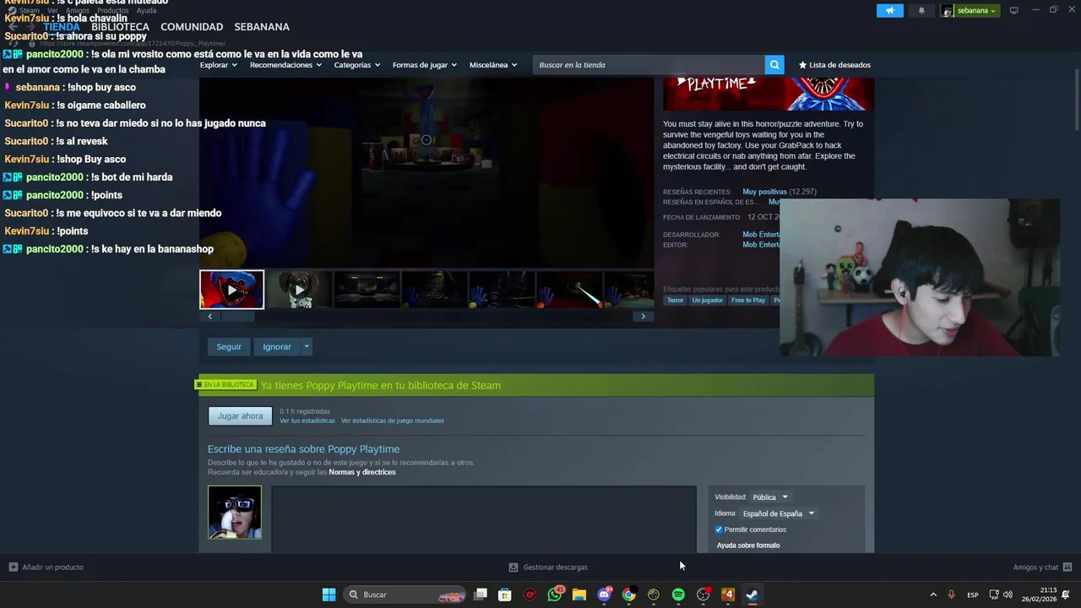Screen dimensions: 1081x608
Task: Open the Formas de jugar dropdown
Action: (x=424, y=64)
